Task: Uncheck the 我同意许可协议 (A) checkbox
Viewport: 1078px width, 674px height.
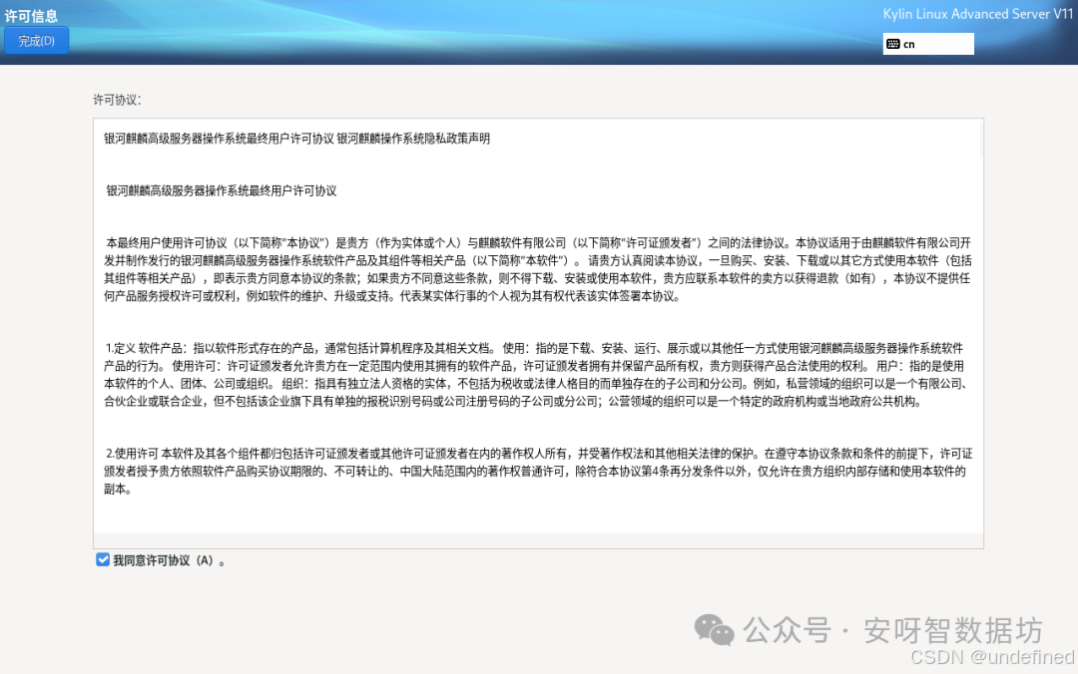Action: point(103,560)
